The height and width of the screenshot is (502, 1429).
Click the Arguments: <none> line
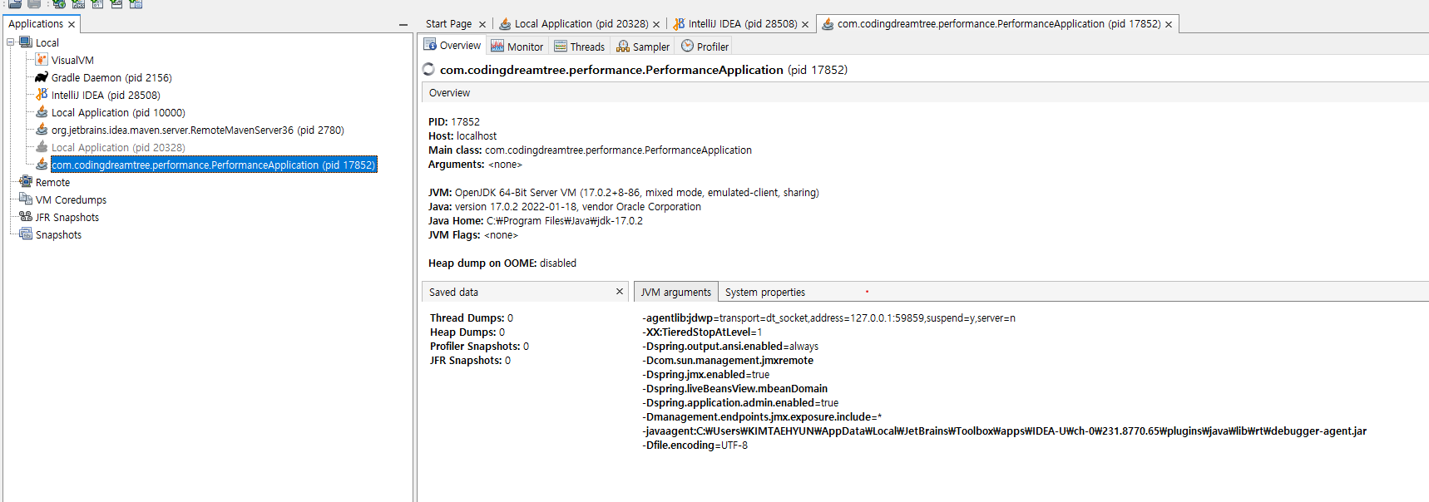coord(475,164)
